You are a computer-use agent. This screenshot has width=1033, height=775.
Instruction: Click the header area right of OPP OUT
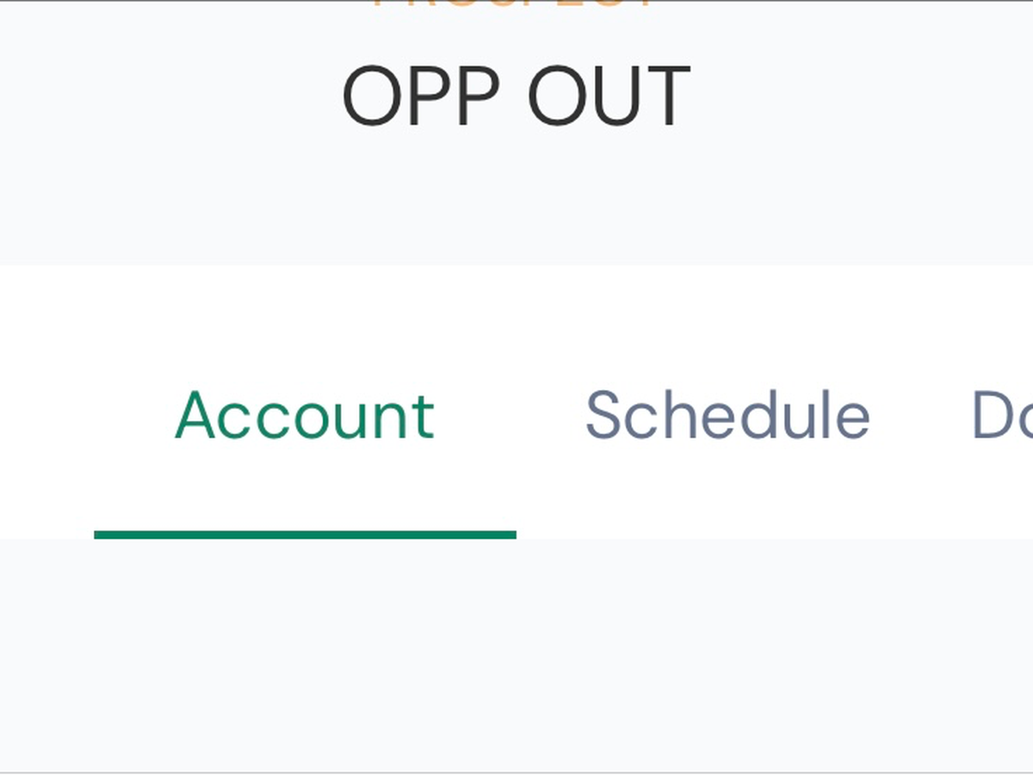pyautogui.click(x=861, y=96)
